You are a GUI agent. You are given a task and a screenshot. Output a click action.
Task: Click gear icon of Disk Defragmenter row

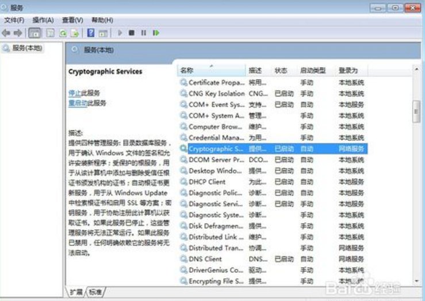click(x=184, y=226)
